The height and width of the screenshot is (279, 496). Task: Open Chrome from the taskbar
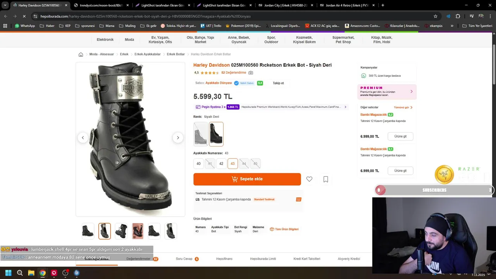point(43,273)
